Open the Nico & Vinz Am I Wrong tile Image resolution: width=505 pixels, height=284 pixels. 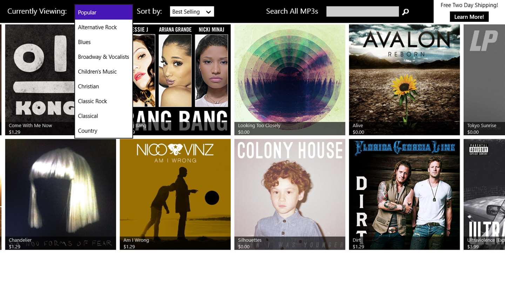pyautogui.click(x=175, y=194)
